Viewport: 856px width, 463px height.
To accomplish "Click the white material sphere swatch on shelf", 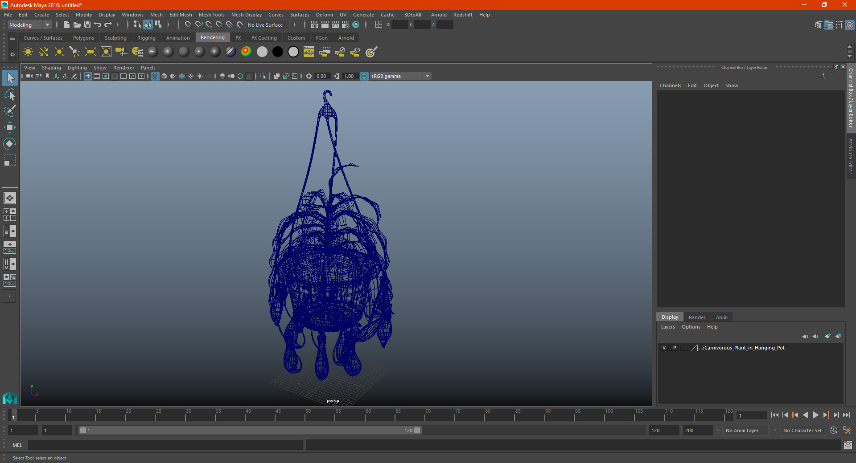I will pyautogui.click(x=262, y=52).
